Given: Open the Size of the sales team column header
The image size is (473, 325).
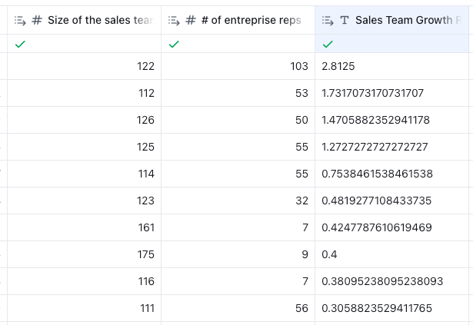Looking at the screenshot, I should pos(99,21).
